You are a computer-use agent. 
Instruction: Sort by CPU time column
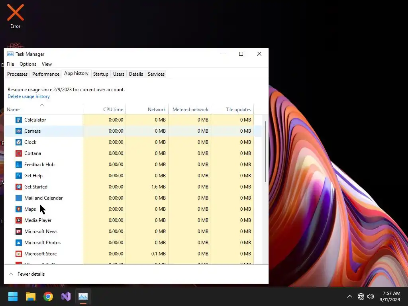point(104,109)
